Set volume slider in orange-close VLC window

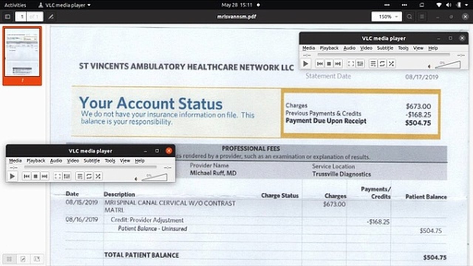[x=154, y=177]
